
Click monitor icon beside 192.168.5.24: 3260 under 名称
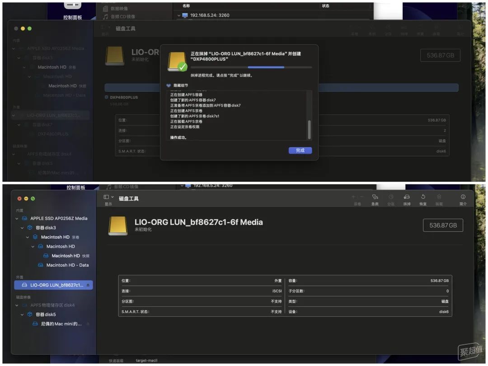[185, 15]
